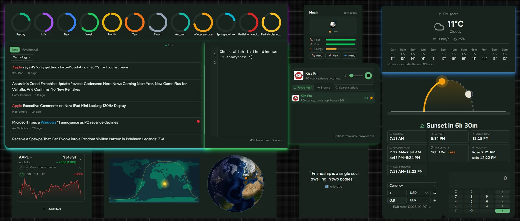Open the EUR currency dropdown
The width and height of the screenshot is (520, 221).
pyautogui.click(x=419, y=200)
